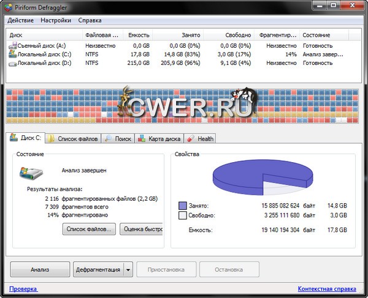
Task: Sort the list by Фрагментация column header
Action: pos(278,35)
